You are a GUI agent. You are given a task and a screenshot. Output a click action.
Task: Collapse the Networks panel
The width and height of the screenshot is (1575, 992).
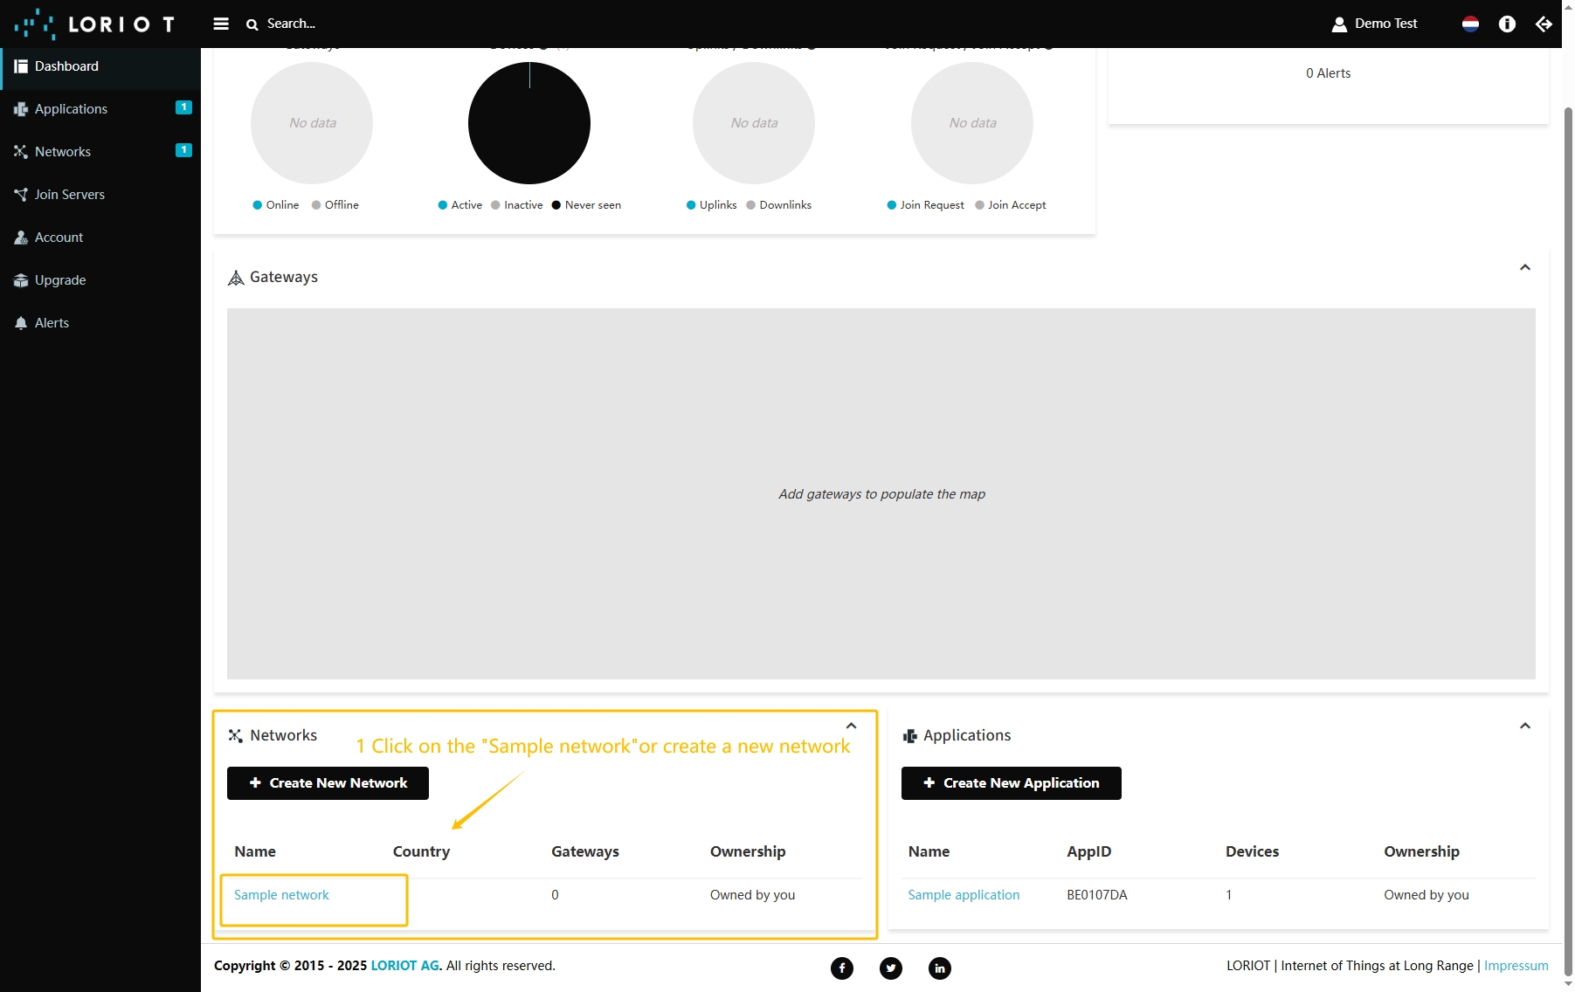tap(851, 726)
